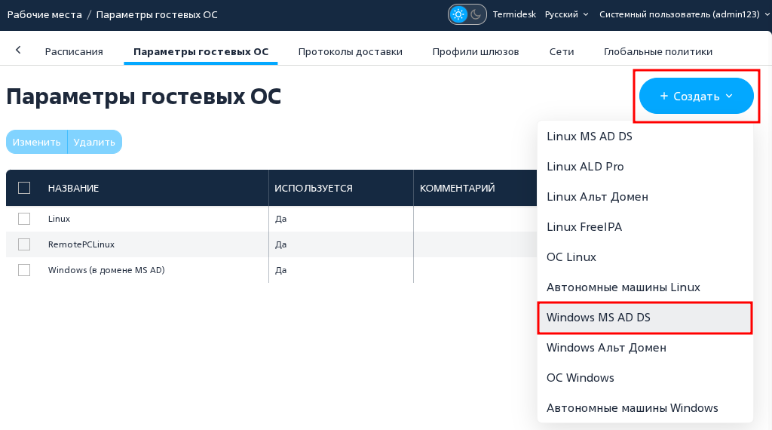The height and width of the screenshot is (430, 772).
Task: Click the Изменить button
Action: click(36, 142)
